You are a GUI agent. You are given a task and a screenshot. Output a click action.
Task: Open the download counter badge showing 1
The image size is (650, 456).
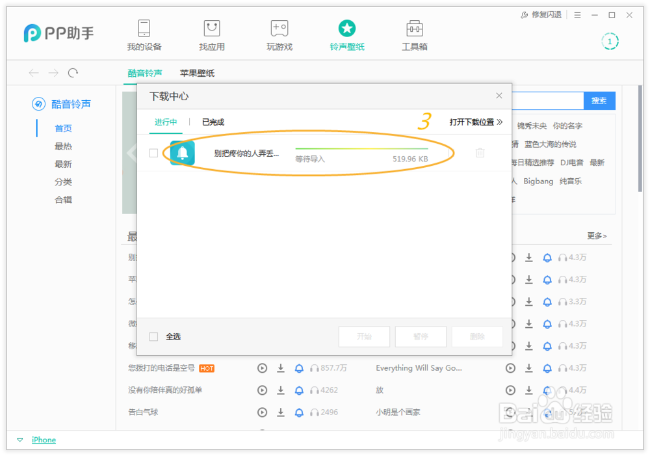610,42
